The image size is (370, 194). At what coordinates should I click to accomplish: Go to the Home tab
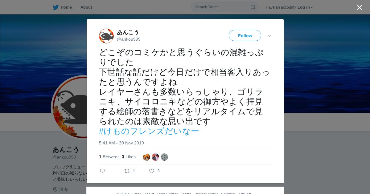[x=62, y=7]
